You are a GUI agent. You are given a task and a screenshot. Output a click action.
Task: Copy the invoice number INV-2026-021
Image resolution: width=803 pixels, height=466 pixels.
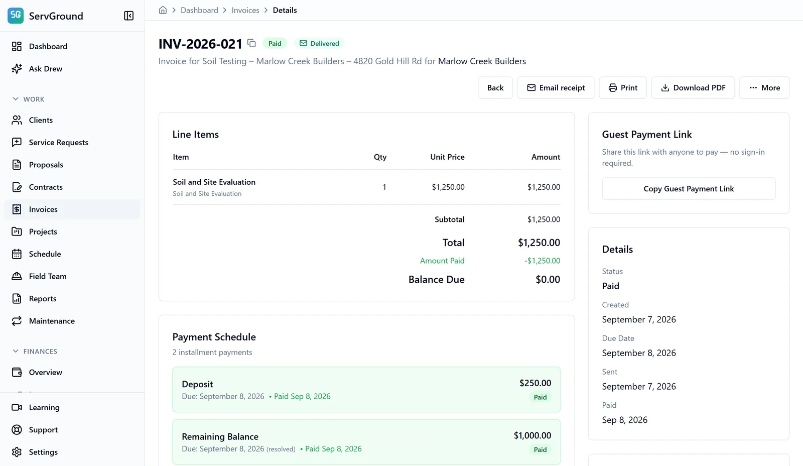[x=252, y=43]
